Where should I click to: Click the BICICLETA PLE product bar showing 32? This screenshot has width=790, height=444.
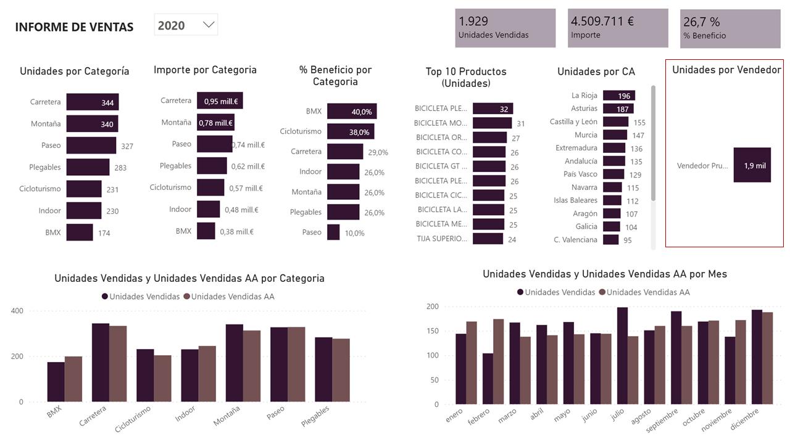494,108
